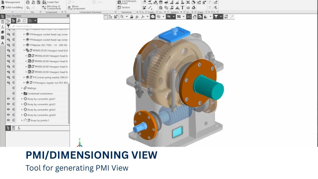Click the print icon in File group

pyautogui.click(x=28, y=2)
